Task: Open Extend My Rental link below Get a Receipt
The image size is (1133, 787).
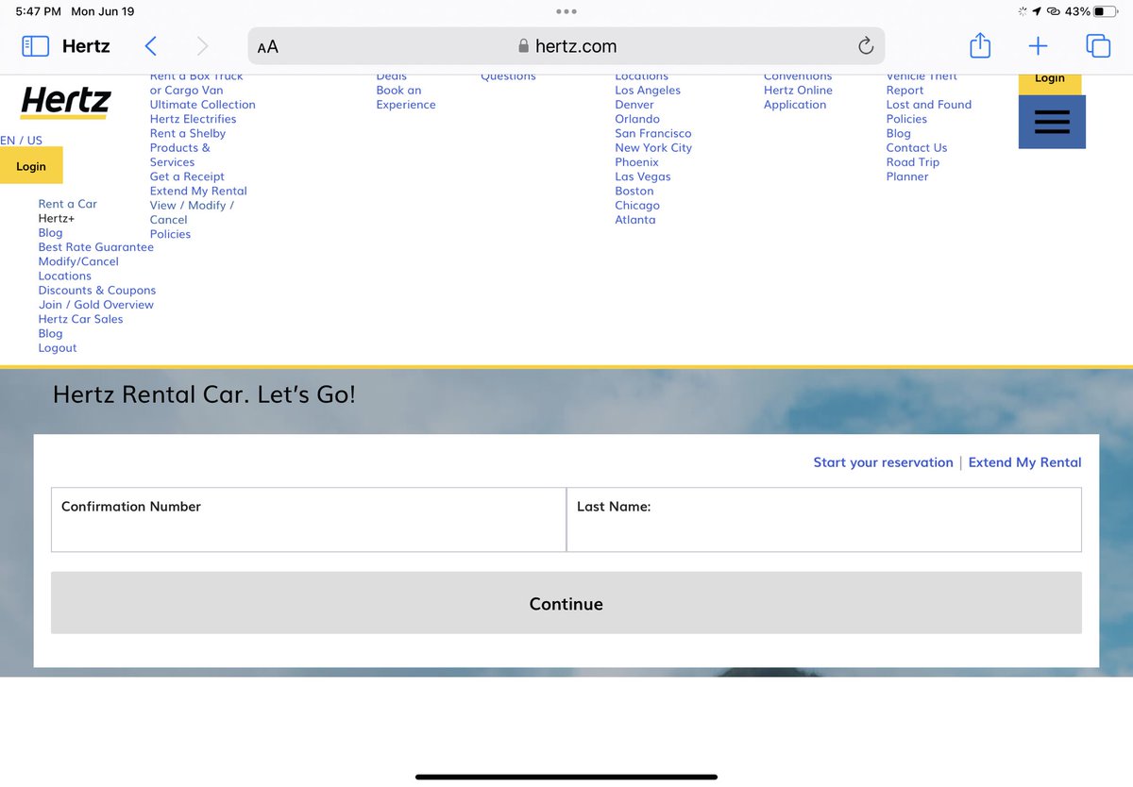Action: pos(198,191)
